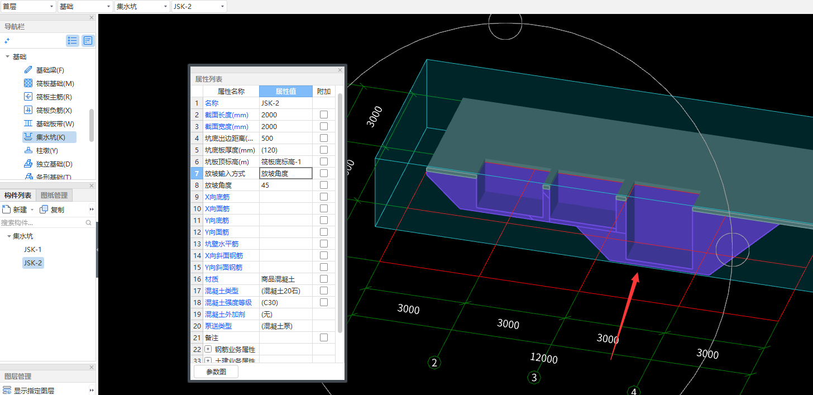Select 柱墩(Y) icon
The width and height of the screenshot is (813, 395).
pyautogui.click(x=28, y=150)
